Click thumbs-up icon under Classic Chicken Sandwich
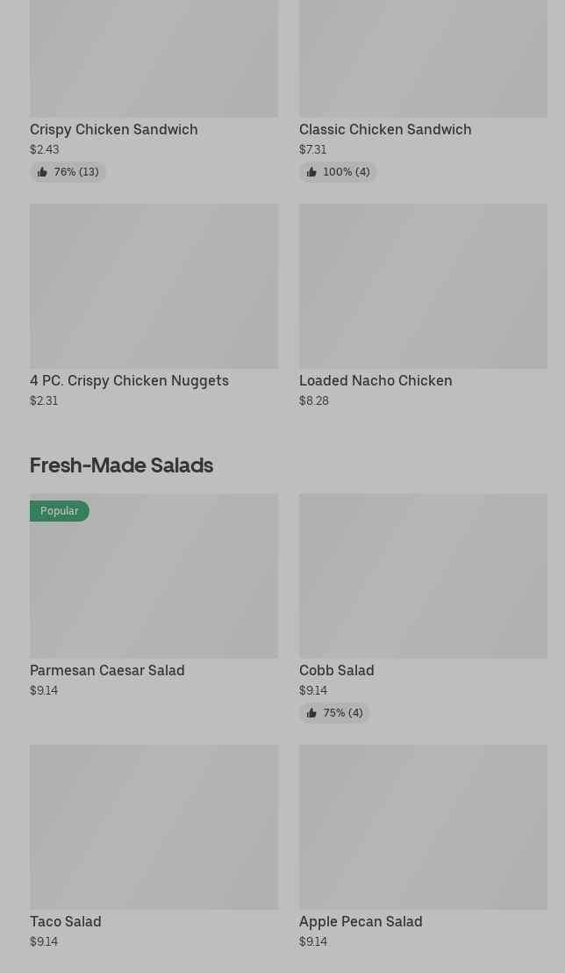Image resolution: width=565 pixels, height=973 pixels. (x=311, y=172)
